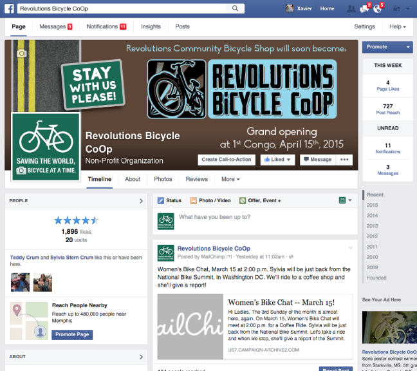Click the search magnifier button
The width and height of the screenshot is (417, 371).
pos(235,8)
